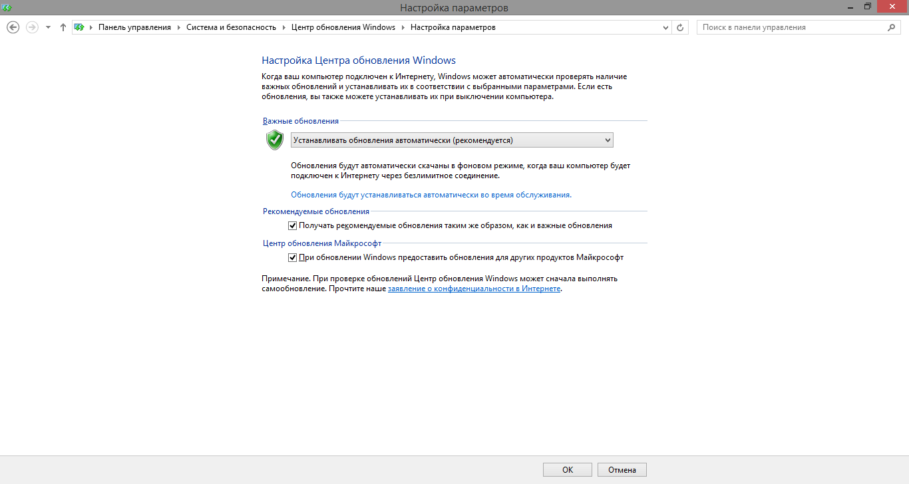This screenshot has height=484, width=909.
Task: Open 'заявление о конфиденциальности в Интернете' link
Action: click(474, 289)
